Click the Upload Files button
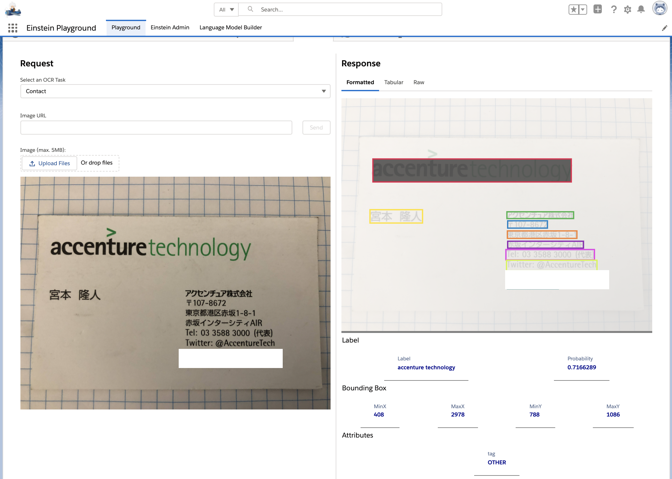 [49, 163]
